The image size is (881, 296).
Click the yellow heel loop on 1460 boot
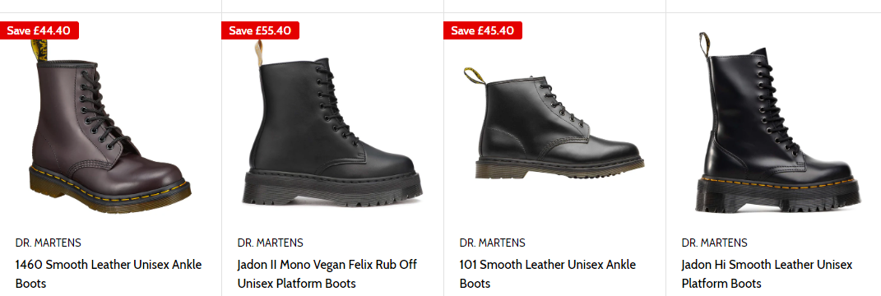pyautogui.click(x=39, y=52)
